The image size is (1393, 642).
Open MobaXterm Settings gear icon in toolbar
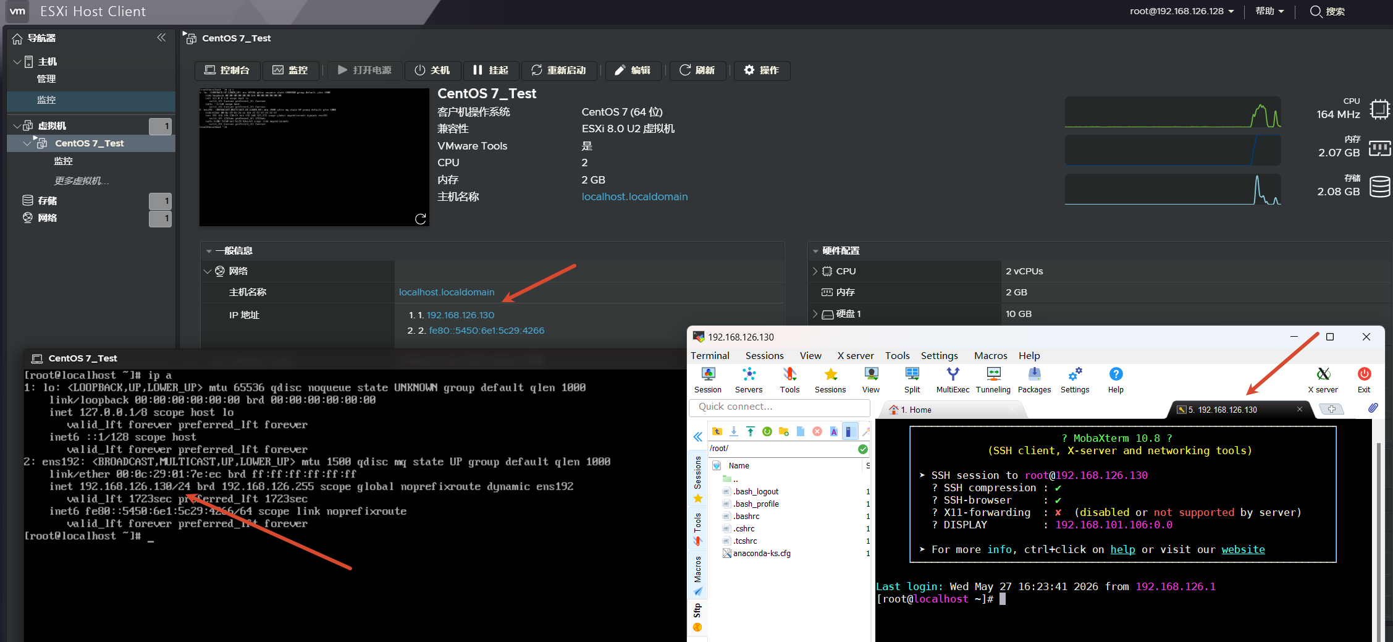[1075, 379]
